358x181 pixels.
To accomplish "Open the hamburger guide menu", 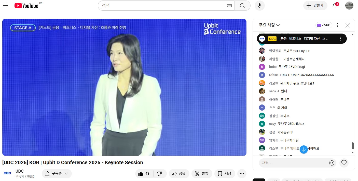I will 5,6.
